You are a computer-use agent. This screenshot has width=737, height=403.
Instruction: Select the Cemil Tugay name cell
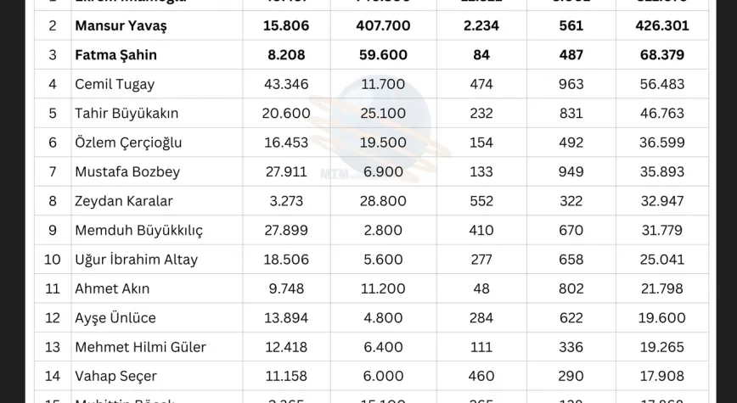coord(157,84)
